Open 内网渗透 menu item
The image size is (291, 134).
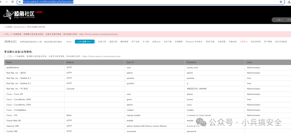pyautogui.click(x=221, y=42)
